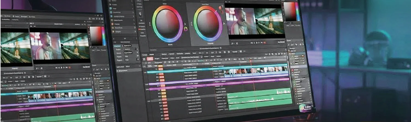The height and width of the screenshot is (122, 411).
Task: Click the arrow next to the first color wheel
Action: [x=185, y=24]
